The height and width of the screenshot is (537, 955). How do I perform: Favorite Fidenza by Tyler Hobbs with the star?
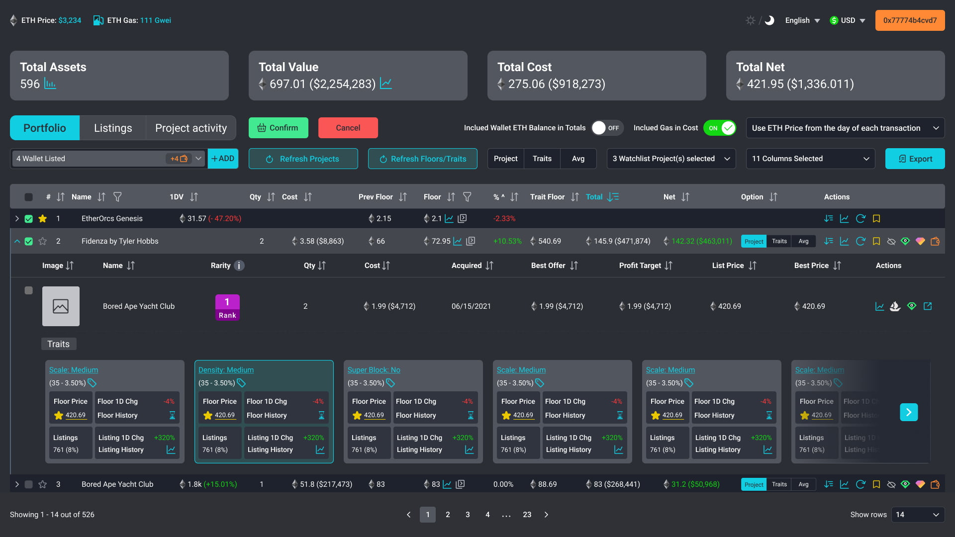(x=43, y=241)
